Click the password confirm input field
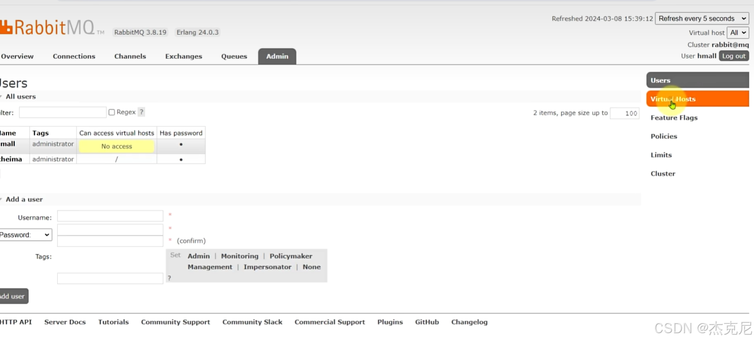 pyautogui.click(x=110, y=241)
